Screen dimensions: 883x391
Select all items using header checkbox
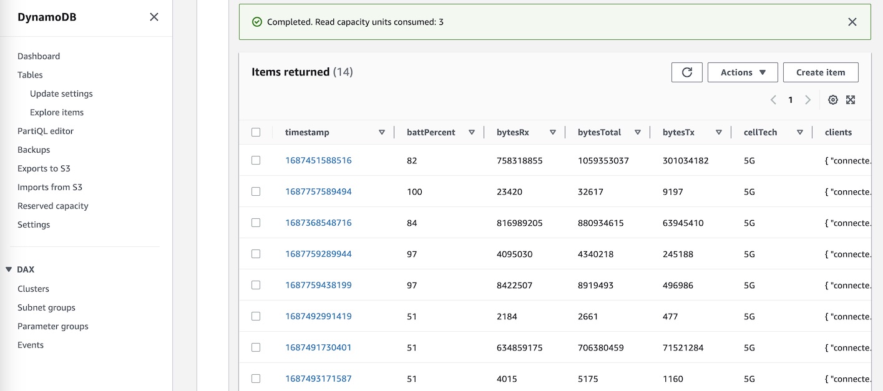256,132
